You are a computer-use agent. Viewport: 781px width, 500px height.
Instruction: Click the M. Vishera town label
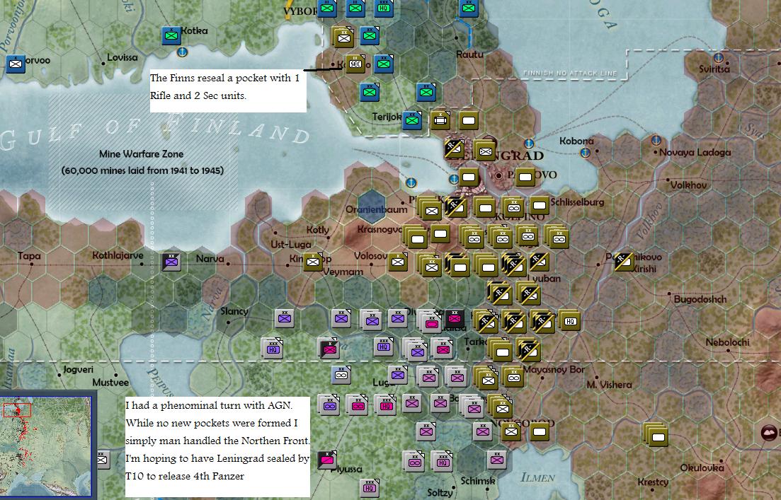[x=609, y=385]
